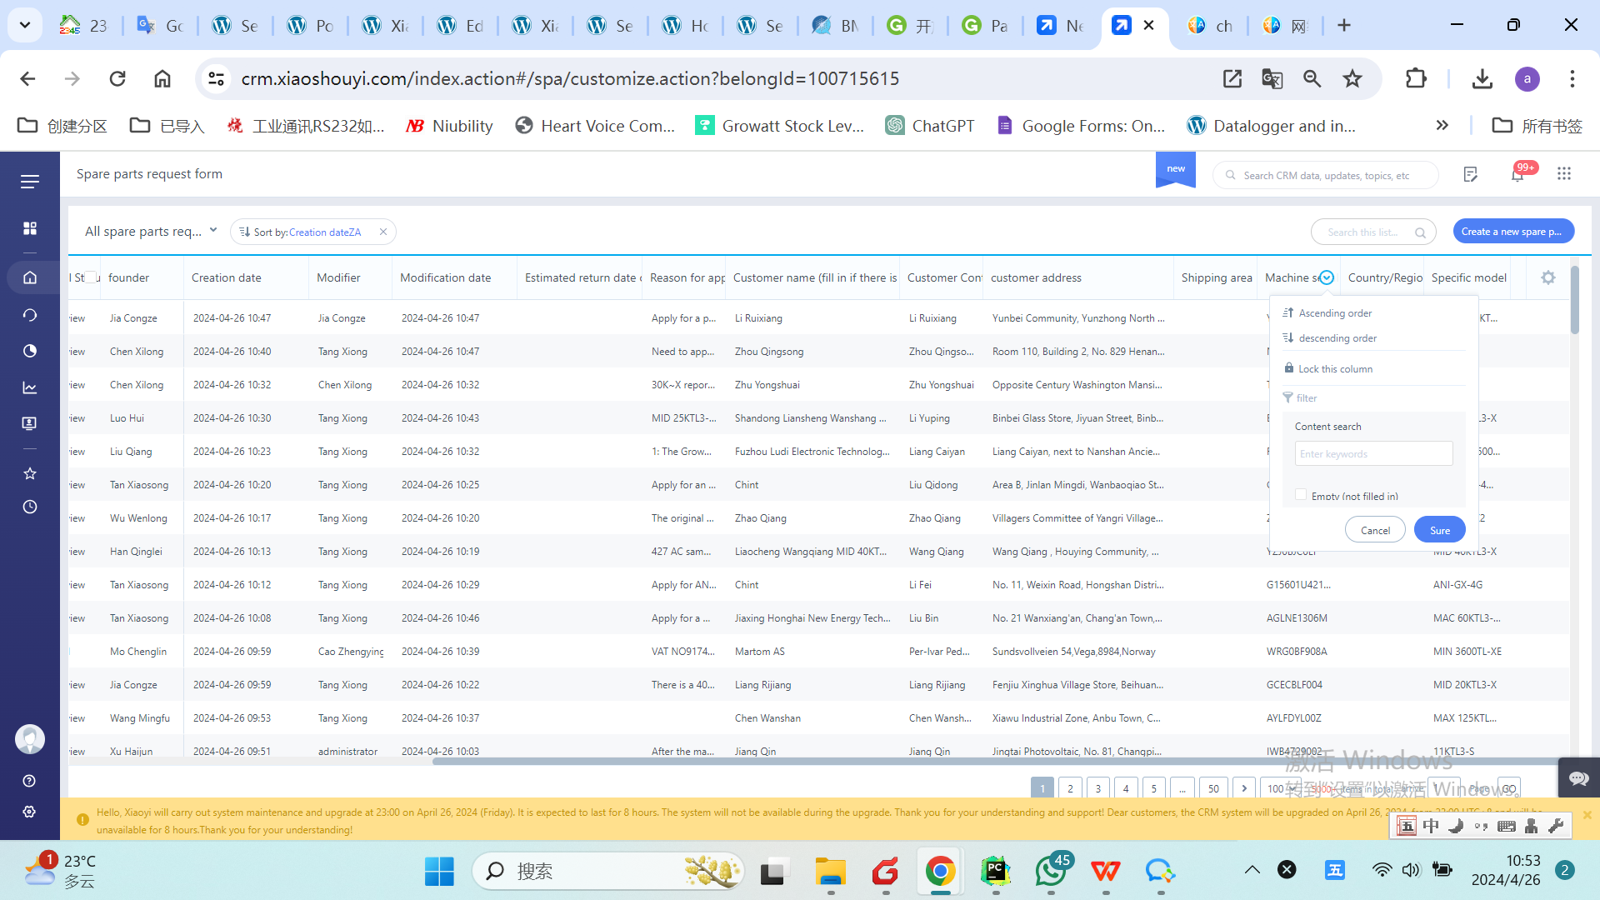Open the 100 items per page dropdown
The image size is (1600, 900).
pos(1282,788)
